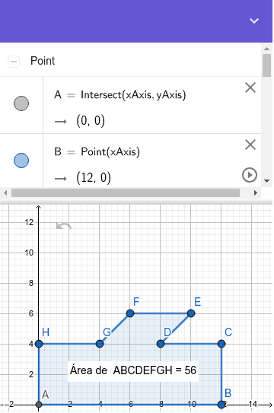Click the horizontal scrollbar right arrow
The height and width of the screenshot is (413, 274).
point(255,192)
